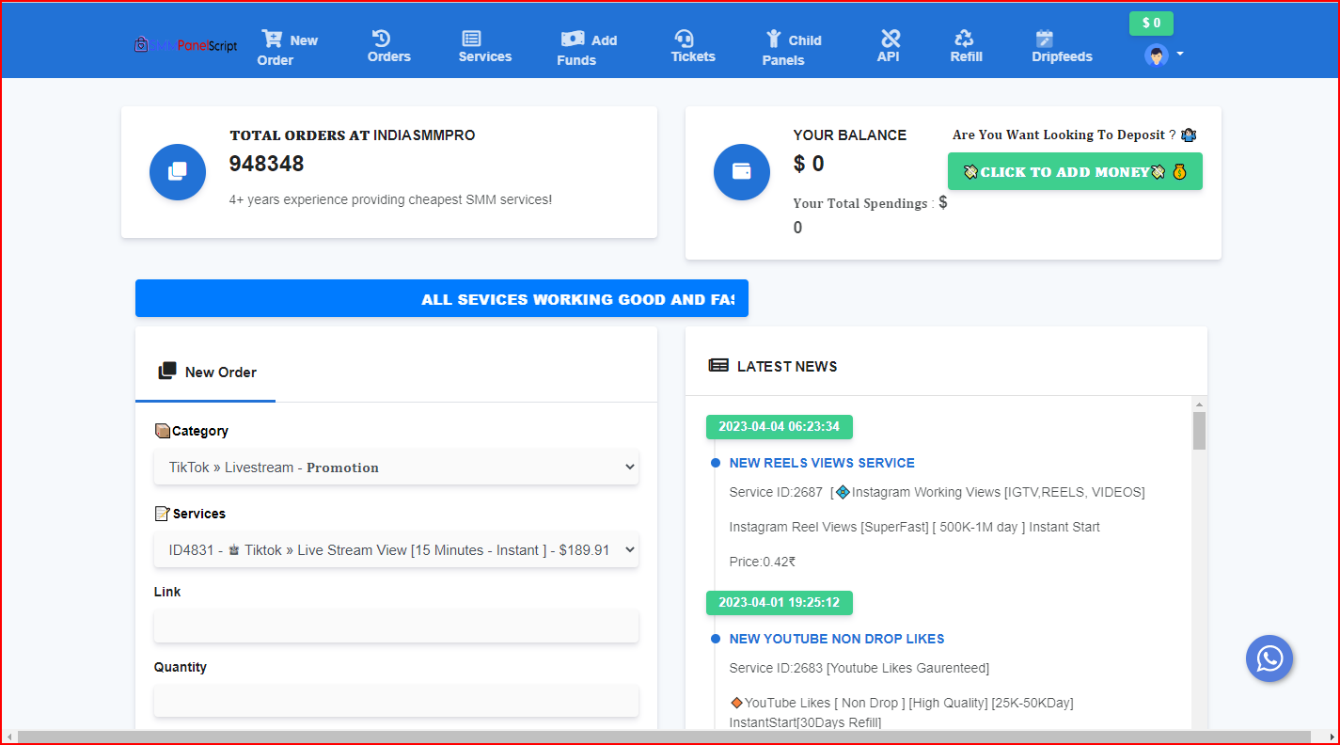Open WhatsApp chat floating button
Viewport: 1340px width, 745px height.
[1269, 658]
